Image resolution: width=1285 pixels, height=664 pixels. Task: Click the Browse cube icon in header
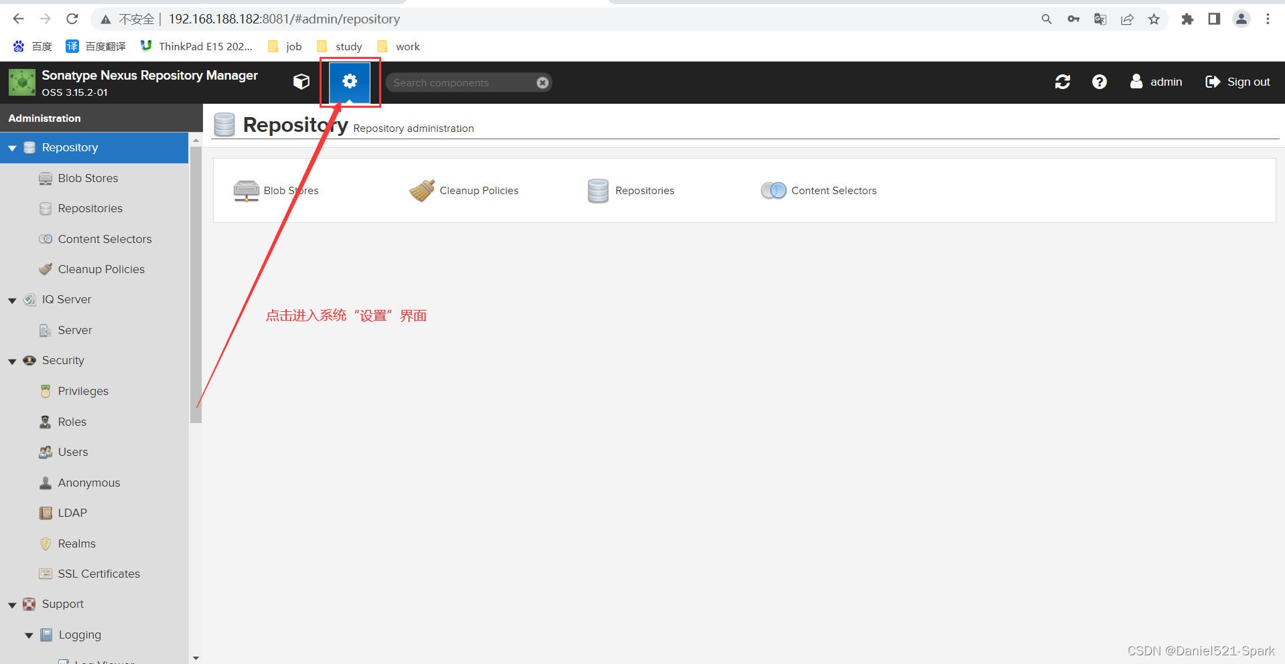click(301, 82)
